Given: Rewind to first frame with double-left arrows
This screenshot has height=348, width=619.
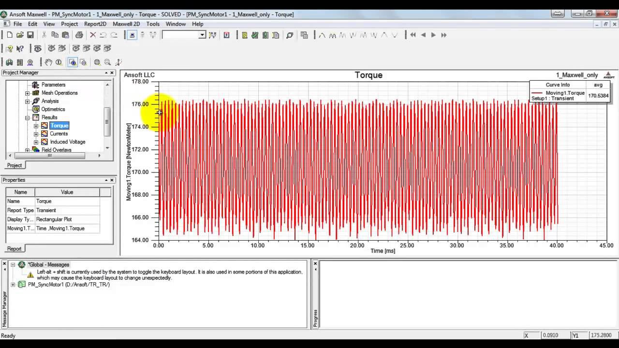Looking at the screenshot, I should pos(413,35).
